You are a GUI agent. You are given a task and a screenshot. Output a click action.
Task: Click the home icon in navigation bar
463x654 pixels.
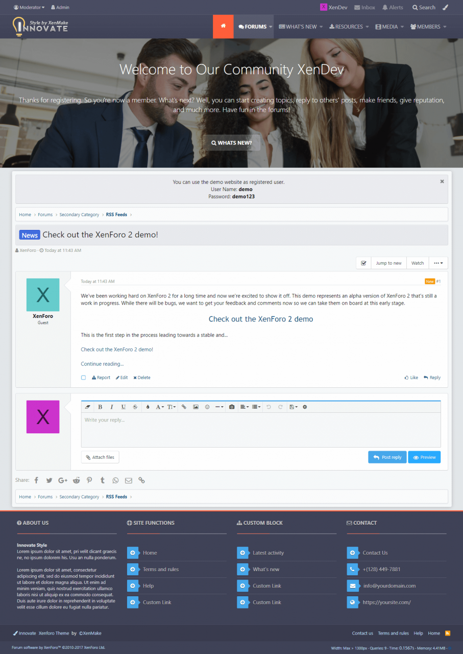click(x=223, y=27)
